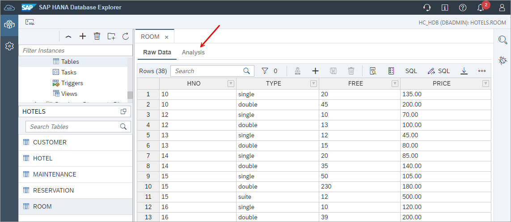
Task: Select the ROOM editor tab
Action: tap(150, 37)
